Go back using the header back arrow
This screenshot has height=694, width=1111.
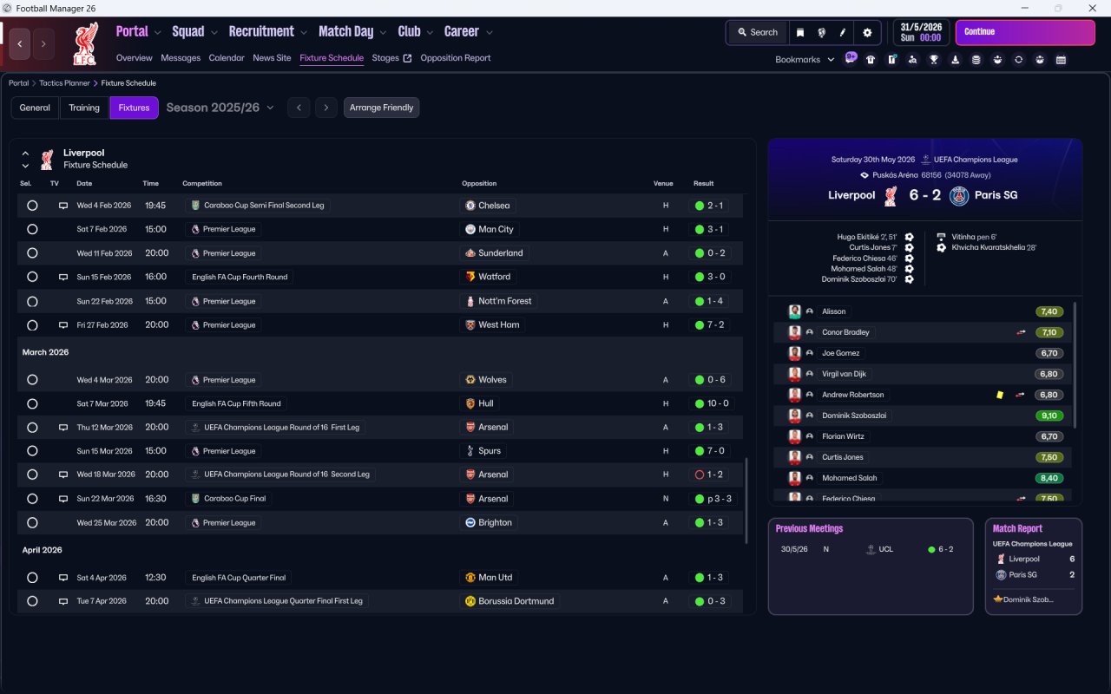(x=20, y=43)
